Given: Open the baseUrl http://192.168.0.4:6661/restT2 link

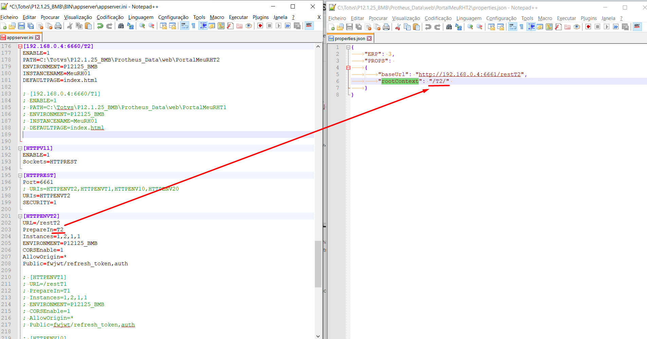Looking at the screenshot, I should click(x=469, y=74).
